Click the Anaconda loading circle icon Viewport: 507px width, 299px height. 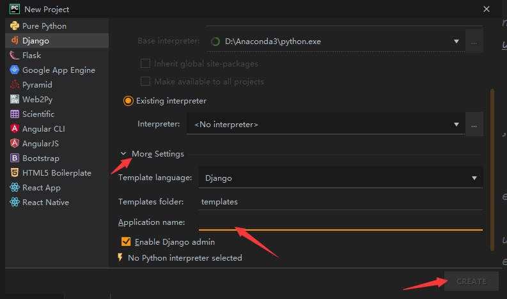(215, 42)
